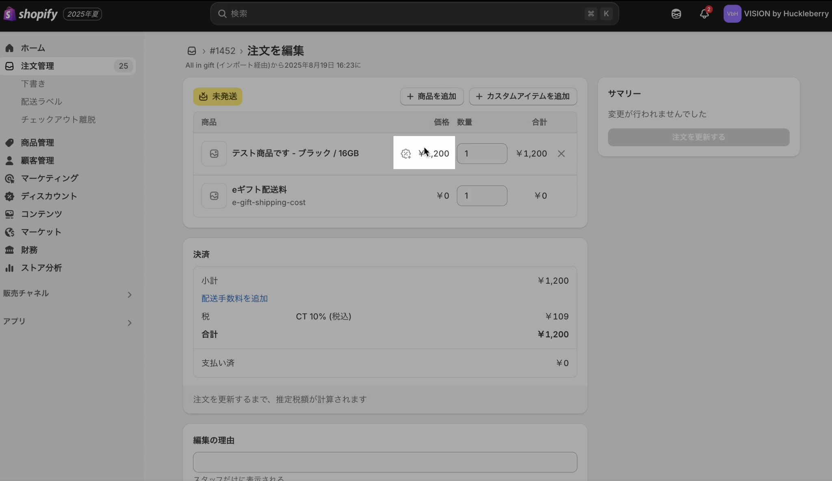Open the notifications bell icon
This screenshot has width=832, height=481.
[704, 14]
